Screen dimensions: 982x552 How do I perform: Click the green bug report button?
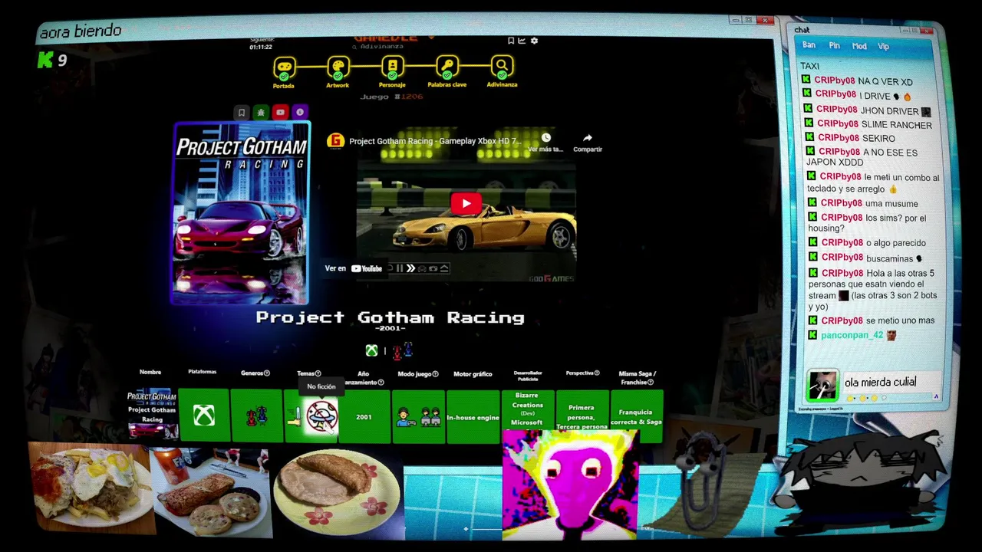tap(261, 113)
